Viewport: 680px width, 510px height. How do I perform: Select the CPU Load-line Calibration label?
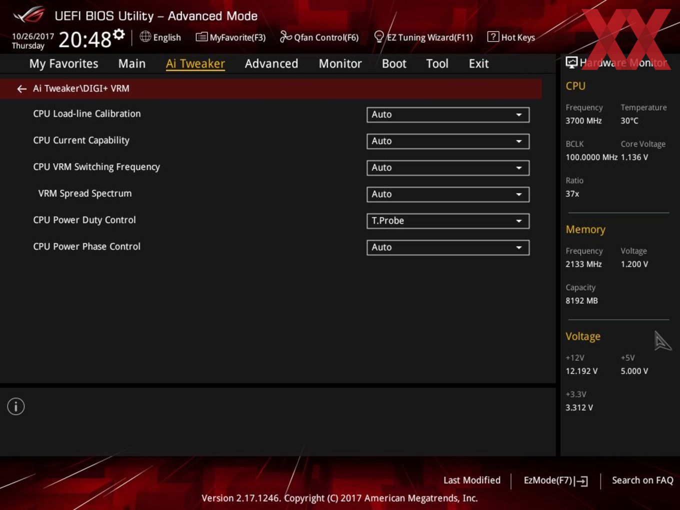[x=87, y=113]
